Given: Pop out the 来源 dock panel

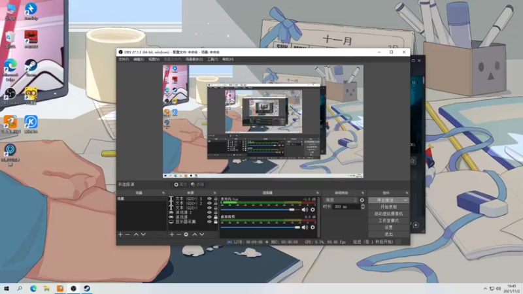Looking at the screenshot, I should point(215,193).
